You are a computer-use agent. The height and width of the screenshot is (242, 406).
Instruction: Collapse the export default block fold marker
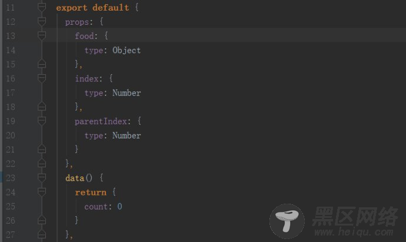(x=42, y=7)
